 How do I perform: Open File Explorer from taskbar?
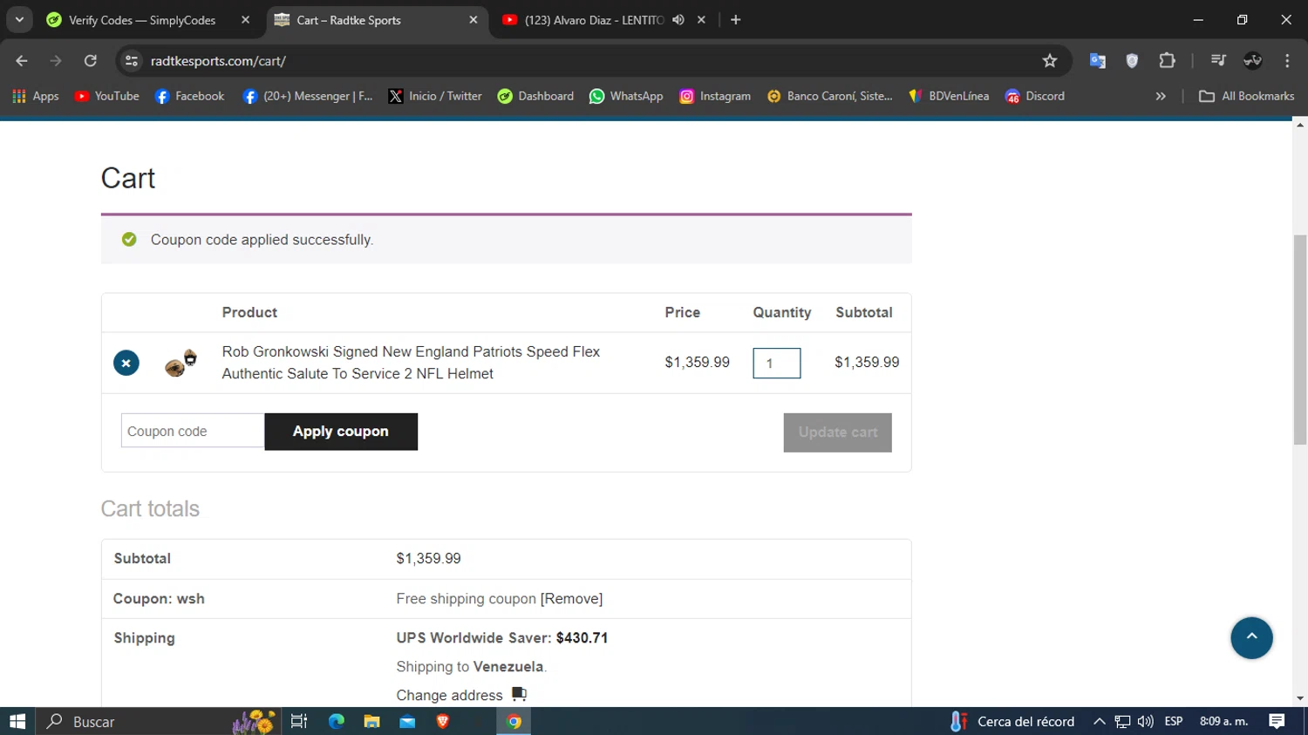[371, 721]
